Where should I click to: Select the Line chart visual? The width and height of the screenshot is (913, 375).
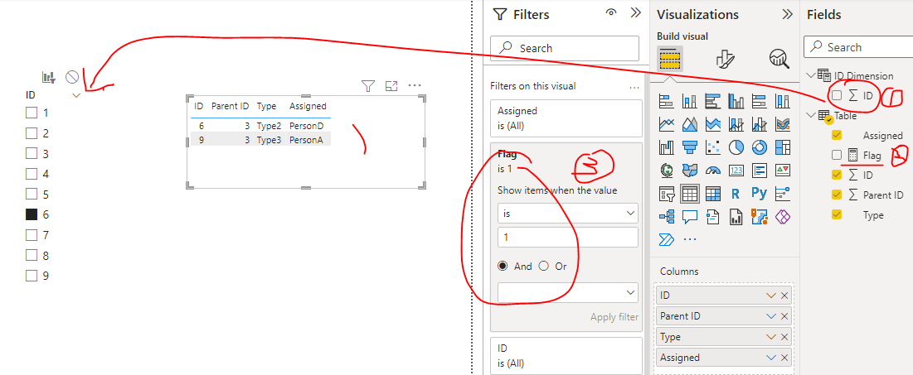coord(667,124)
